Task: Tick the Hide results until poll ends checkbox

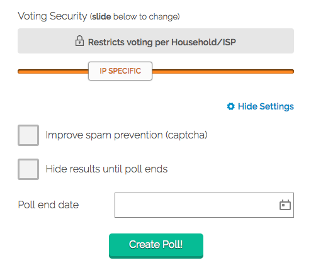Action: [x=28, y=169]
